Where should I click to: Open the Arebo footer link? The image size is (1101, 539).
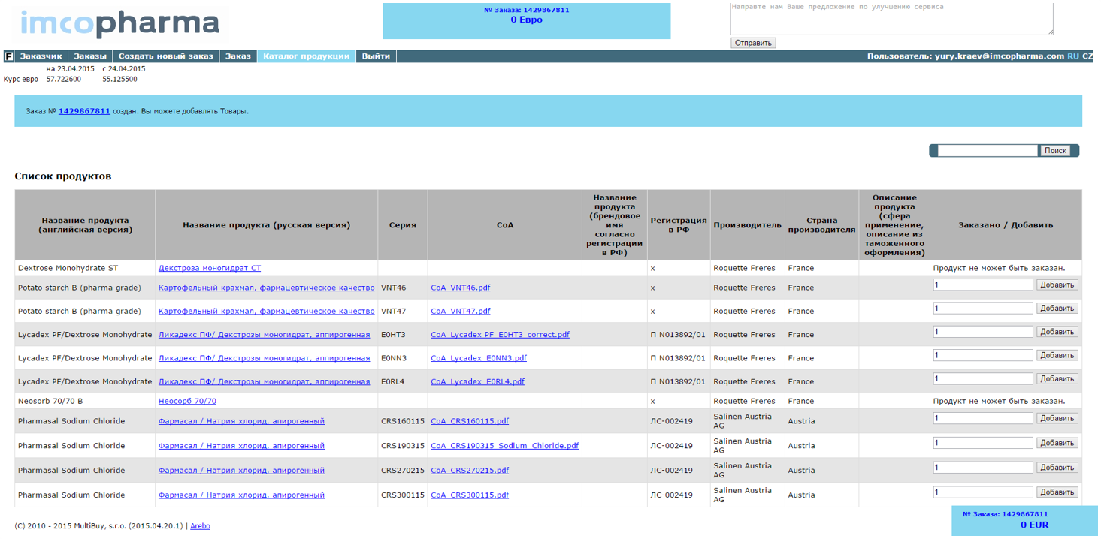(200, 526)
